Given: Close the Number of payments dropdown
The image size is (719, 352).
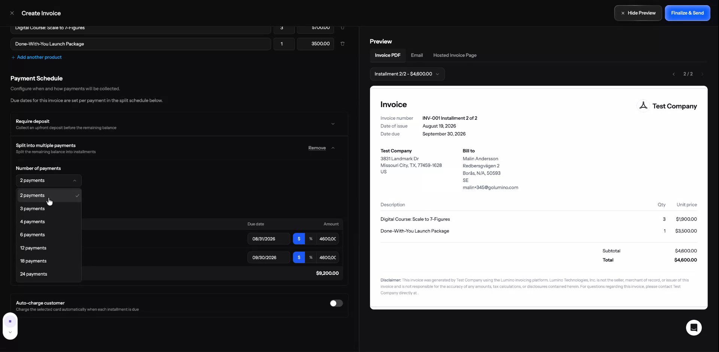Looking at the screenshot, I should pos(49,180).
